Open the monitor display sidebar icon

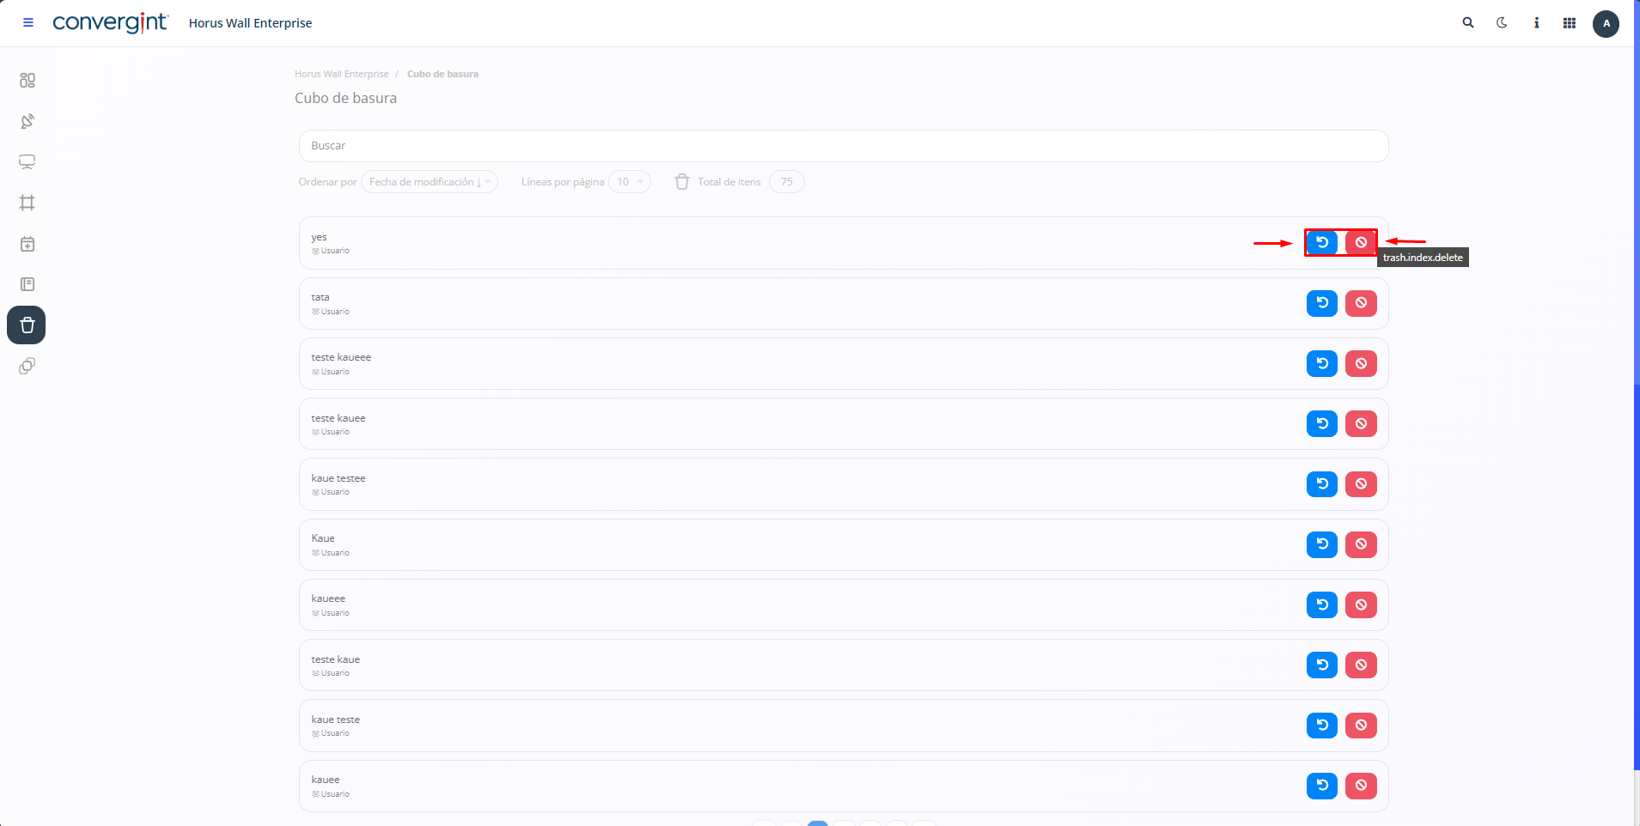(x=27, y=162)
